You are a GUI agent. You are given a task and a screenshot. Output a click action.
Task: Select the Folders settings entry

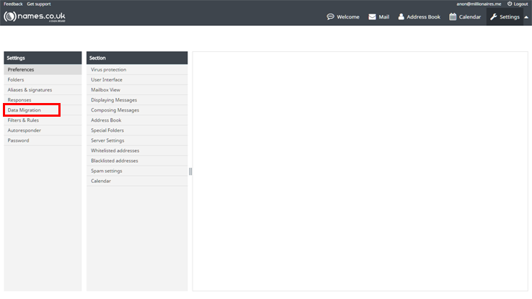pos(16,80)
